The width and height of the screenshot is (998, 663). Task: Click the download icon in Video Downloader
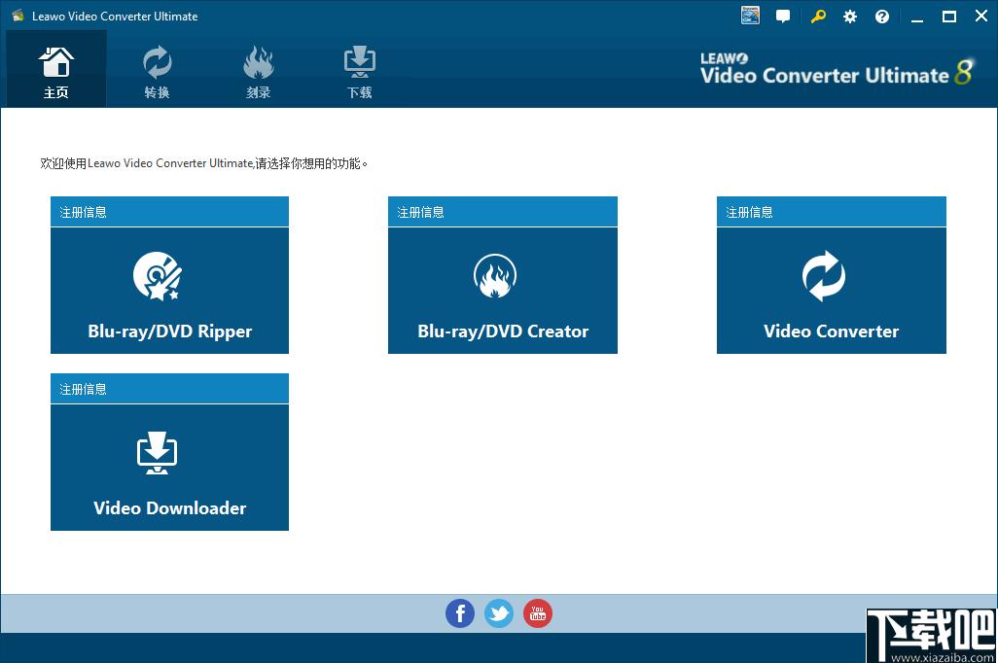[157, 453]
